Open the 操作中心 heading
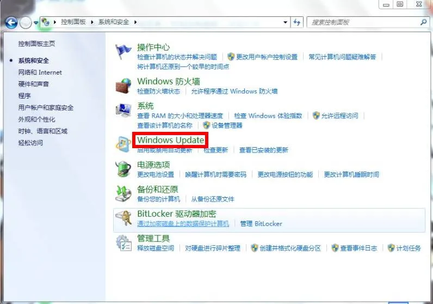Viewport: 433px width, 304px height. click(153, 47)
